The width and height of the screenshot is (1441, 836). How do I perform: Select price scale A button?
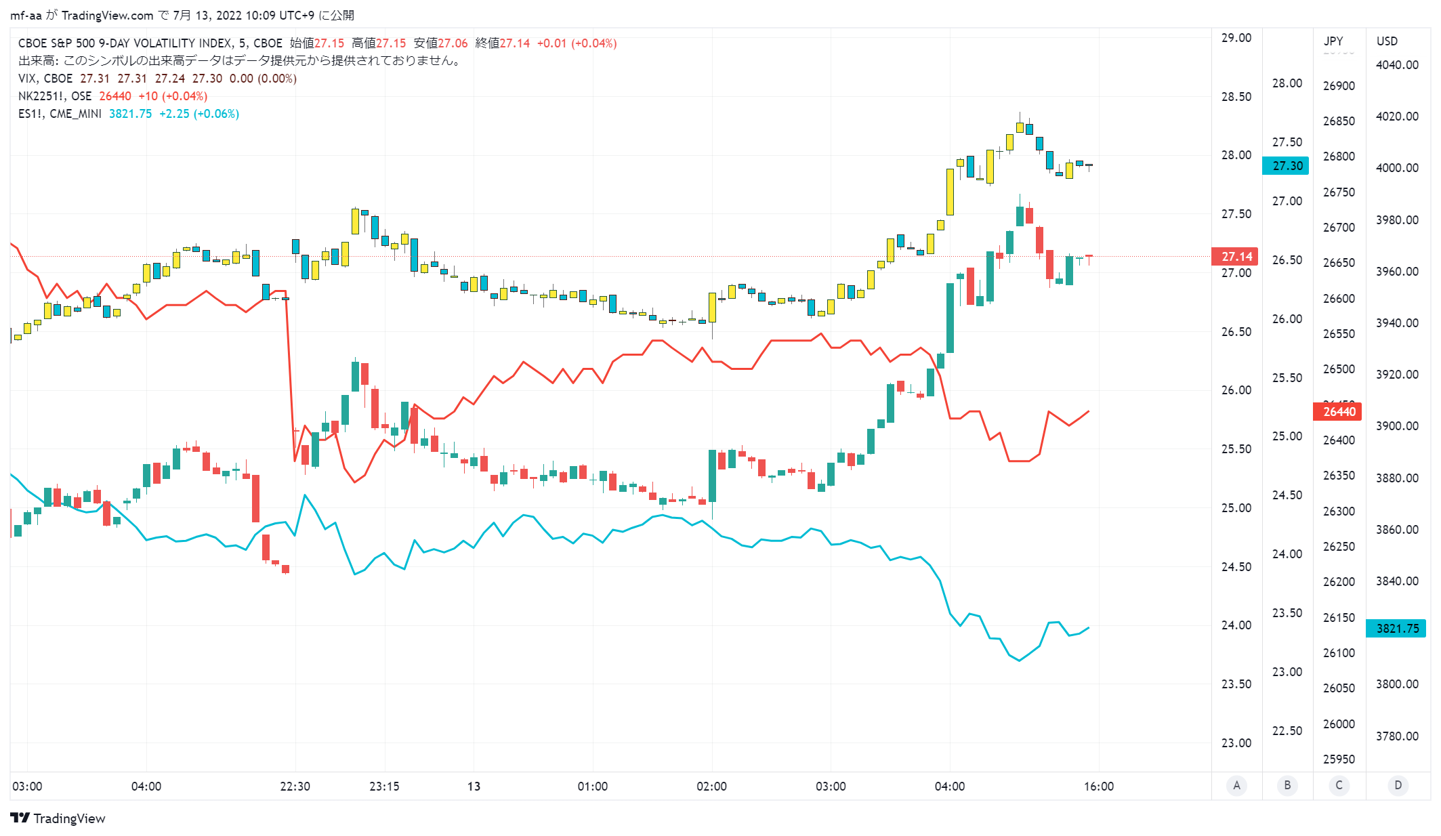1236,785
